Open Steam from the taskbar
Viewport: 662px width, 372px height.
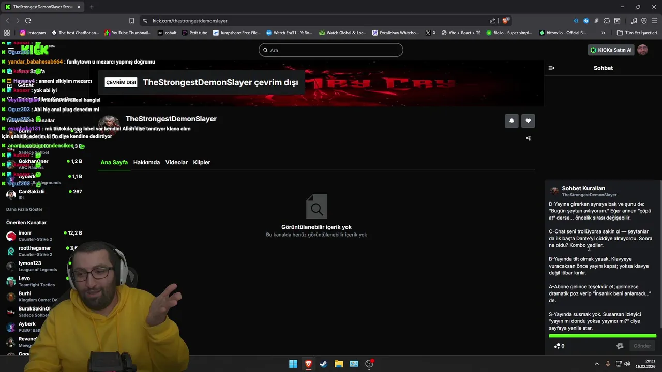323,364
